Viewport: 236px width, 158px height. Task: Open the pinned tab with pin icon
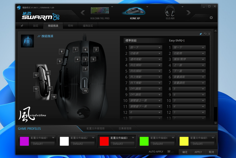[x=22, y=26]
